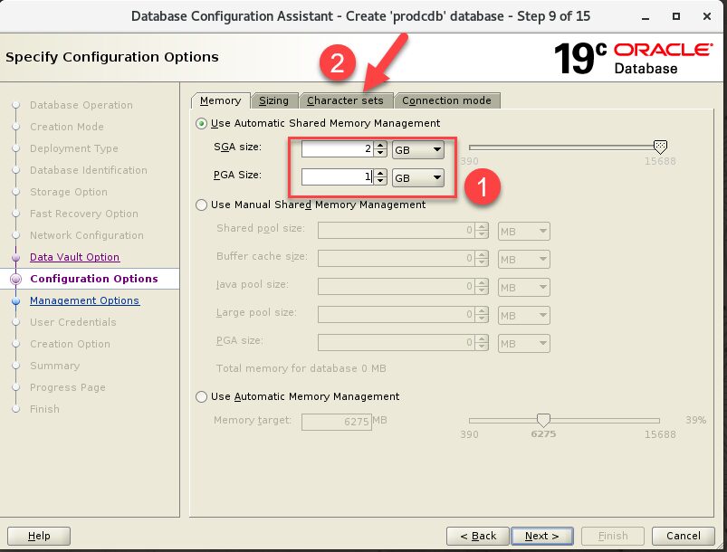This screenshot has width=727, height=552.
Task: Click Storage Option step in sidebar
Action: pos(69,192)
